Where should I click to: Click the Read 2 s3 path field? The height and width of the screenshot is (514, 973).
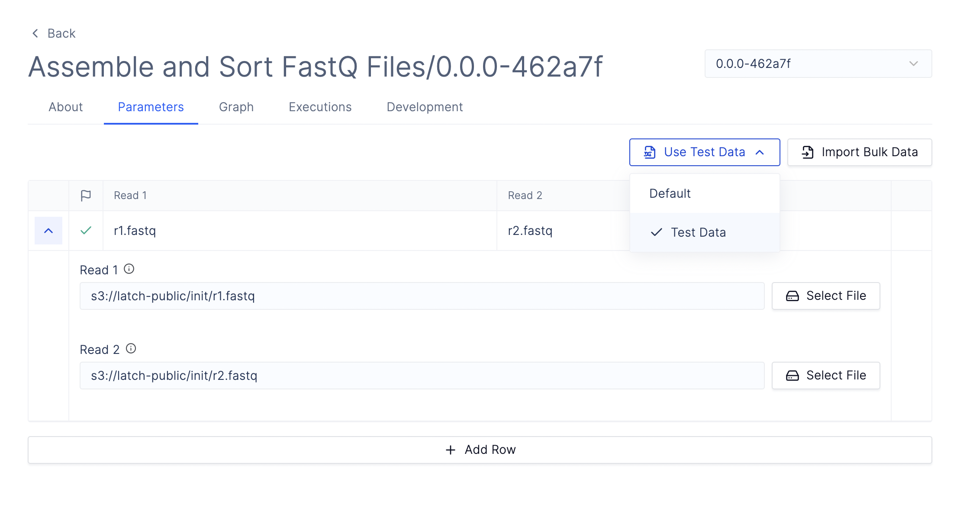click(422, 376)
